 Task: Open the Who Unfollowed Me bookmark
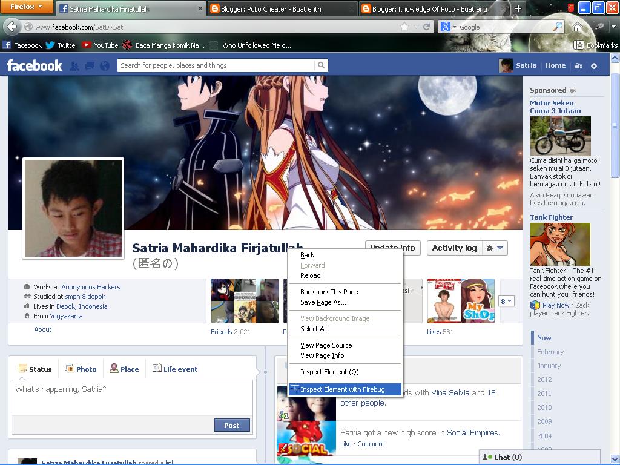pos(251,45)
